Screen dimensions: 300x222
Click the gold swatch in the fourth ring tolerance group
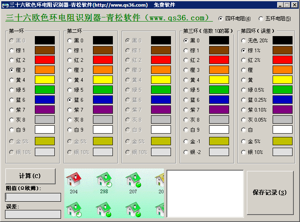tap(283, 141)
